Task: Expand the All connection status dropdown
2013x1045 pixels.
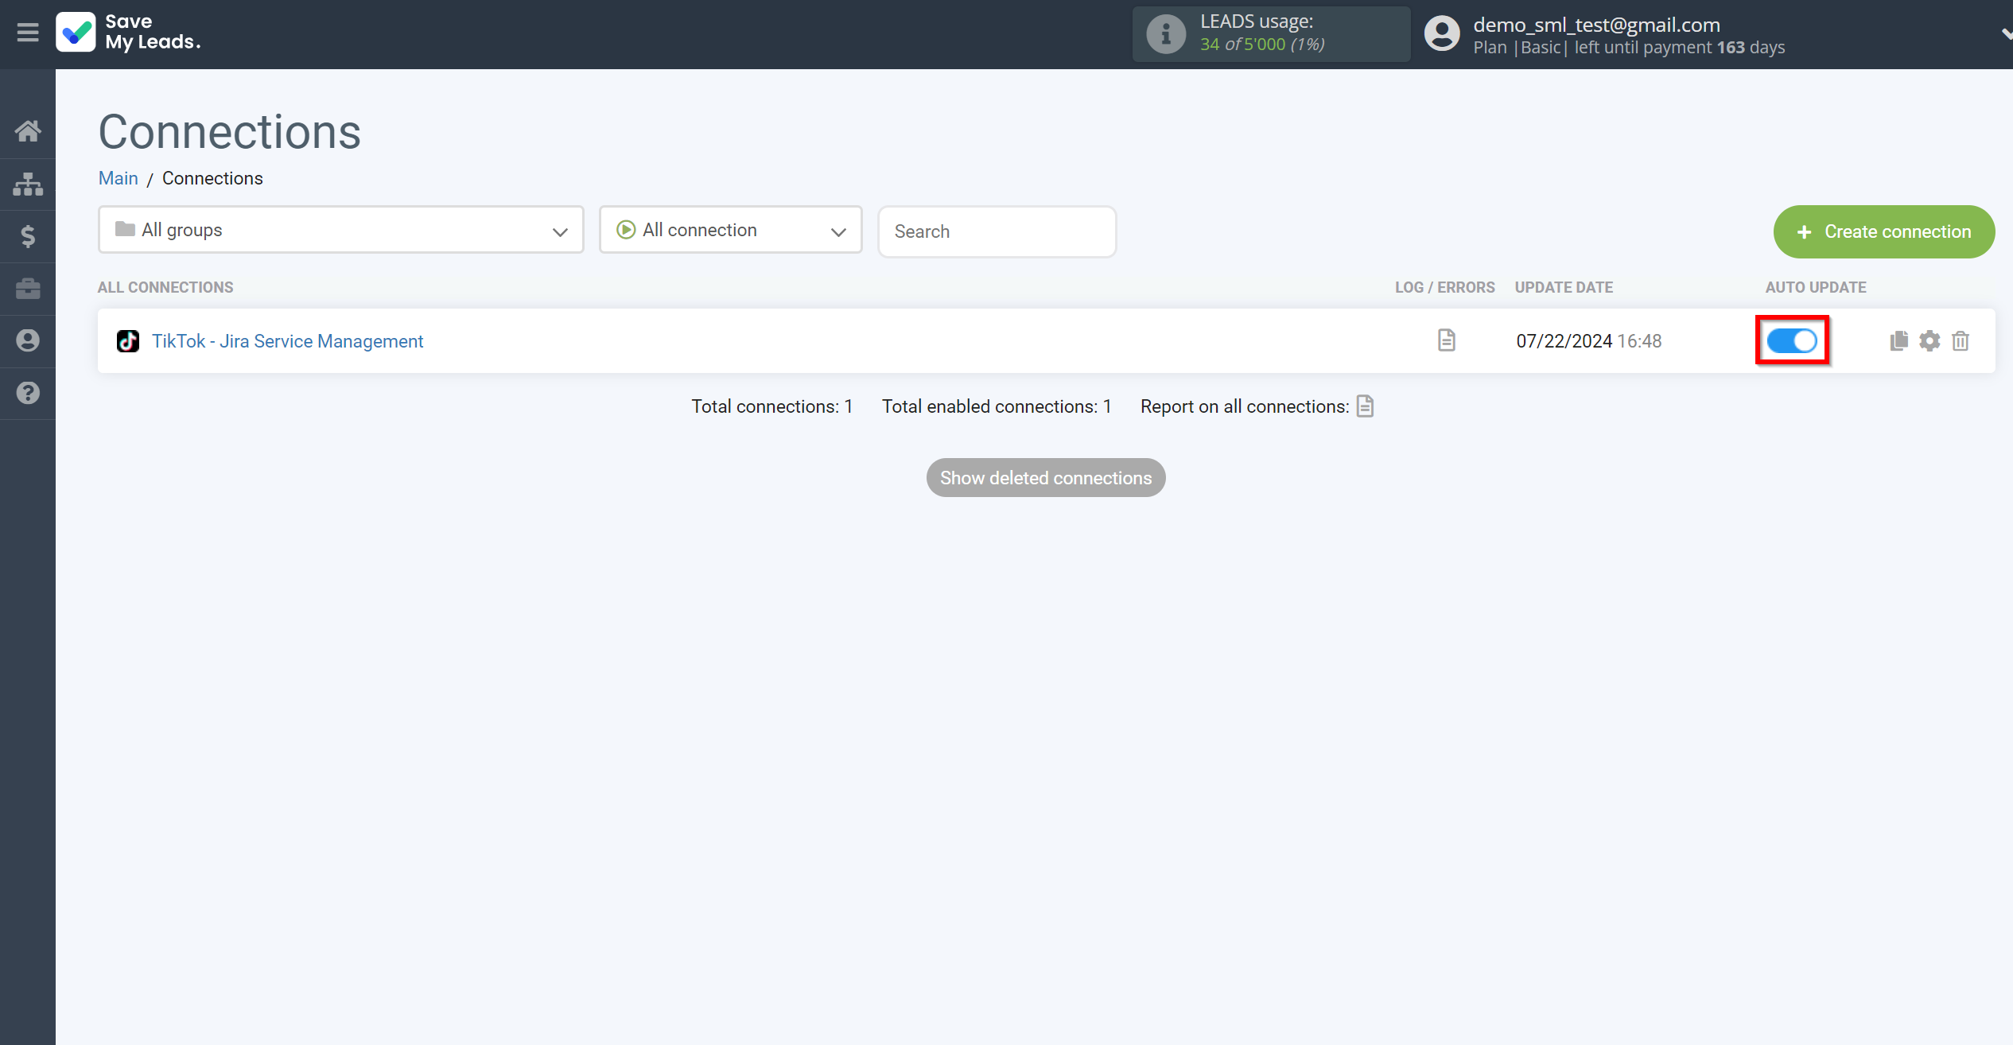Action: [733, 231]
